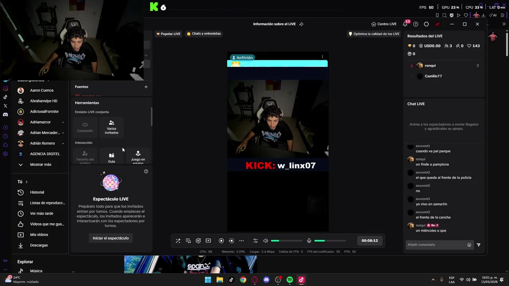Viewport: 509px width, 286px height.
Task: Click the Windows Start button
Action: click(x=208, y=280)
